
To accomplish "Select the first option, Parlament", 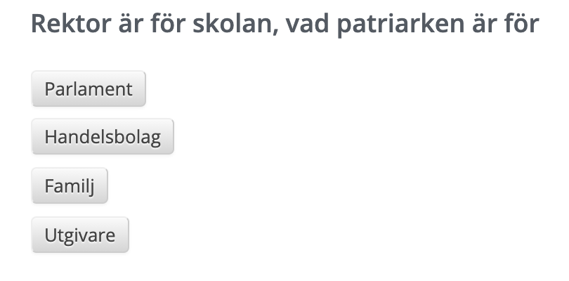I will point(89,89).
